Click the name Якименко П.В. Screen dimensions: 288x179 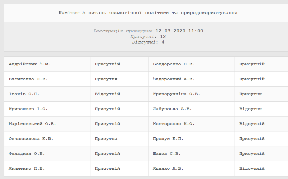coord(27,168)
